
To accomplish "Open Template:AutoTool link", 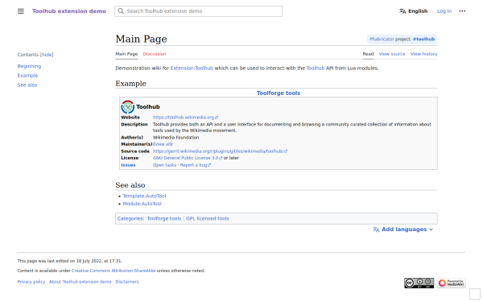I will (144, 196).
